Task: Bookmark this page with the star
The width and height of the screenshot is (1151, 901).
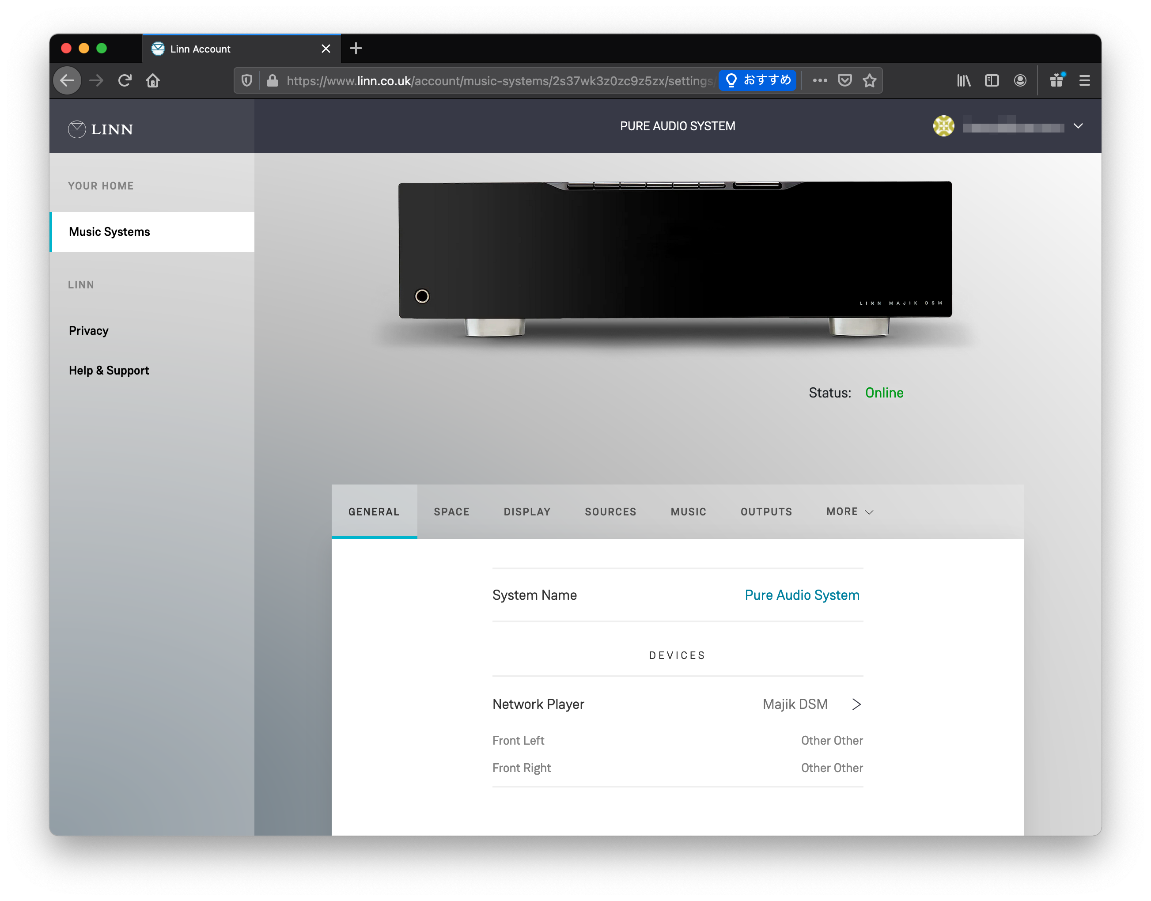Action: point(869,80)
